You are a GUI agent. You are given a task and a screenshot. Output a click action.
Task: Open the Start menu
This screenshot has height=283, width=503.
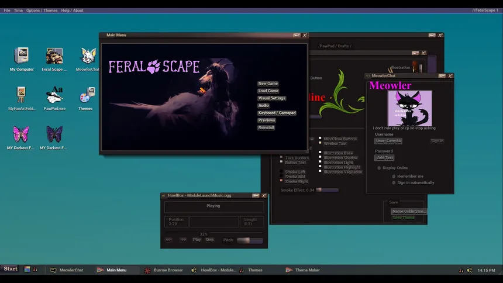click(x=11, y=269)
